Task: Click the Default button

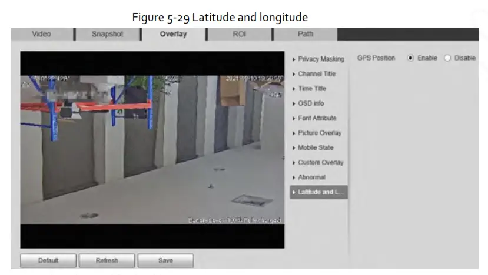Action: 48,260
